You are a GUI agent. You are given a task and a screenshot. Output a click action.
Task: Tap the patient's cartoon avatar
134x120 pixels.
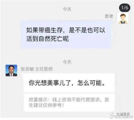pyautogui.click(x=123, y=18)
